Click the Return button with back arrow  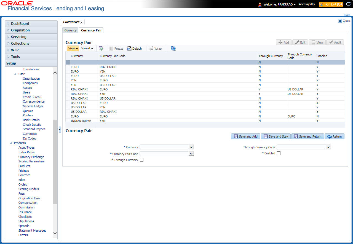tap(335, 136)
